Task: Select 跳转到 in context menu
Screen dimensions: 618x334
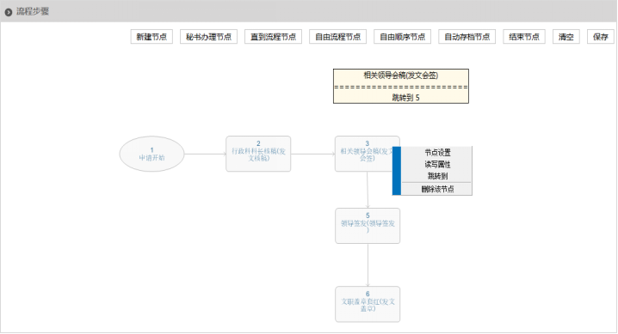Action: point(437,176)
